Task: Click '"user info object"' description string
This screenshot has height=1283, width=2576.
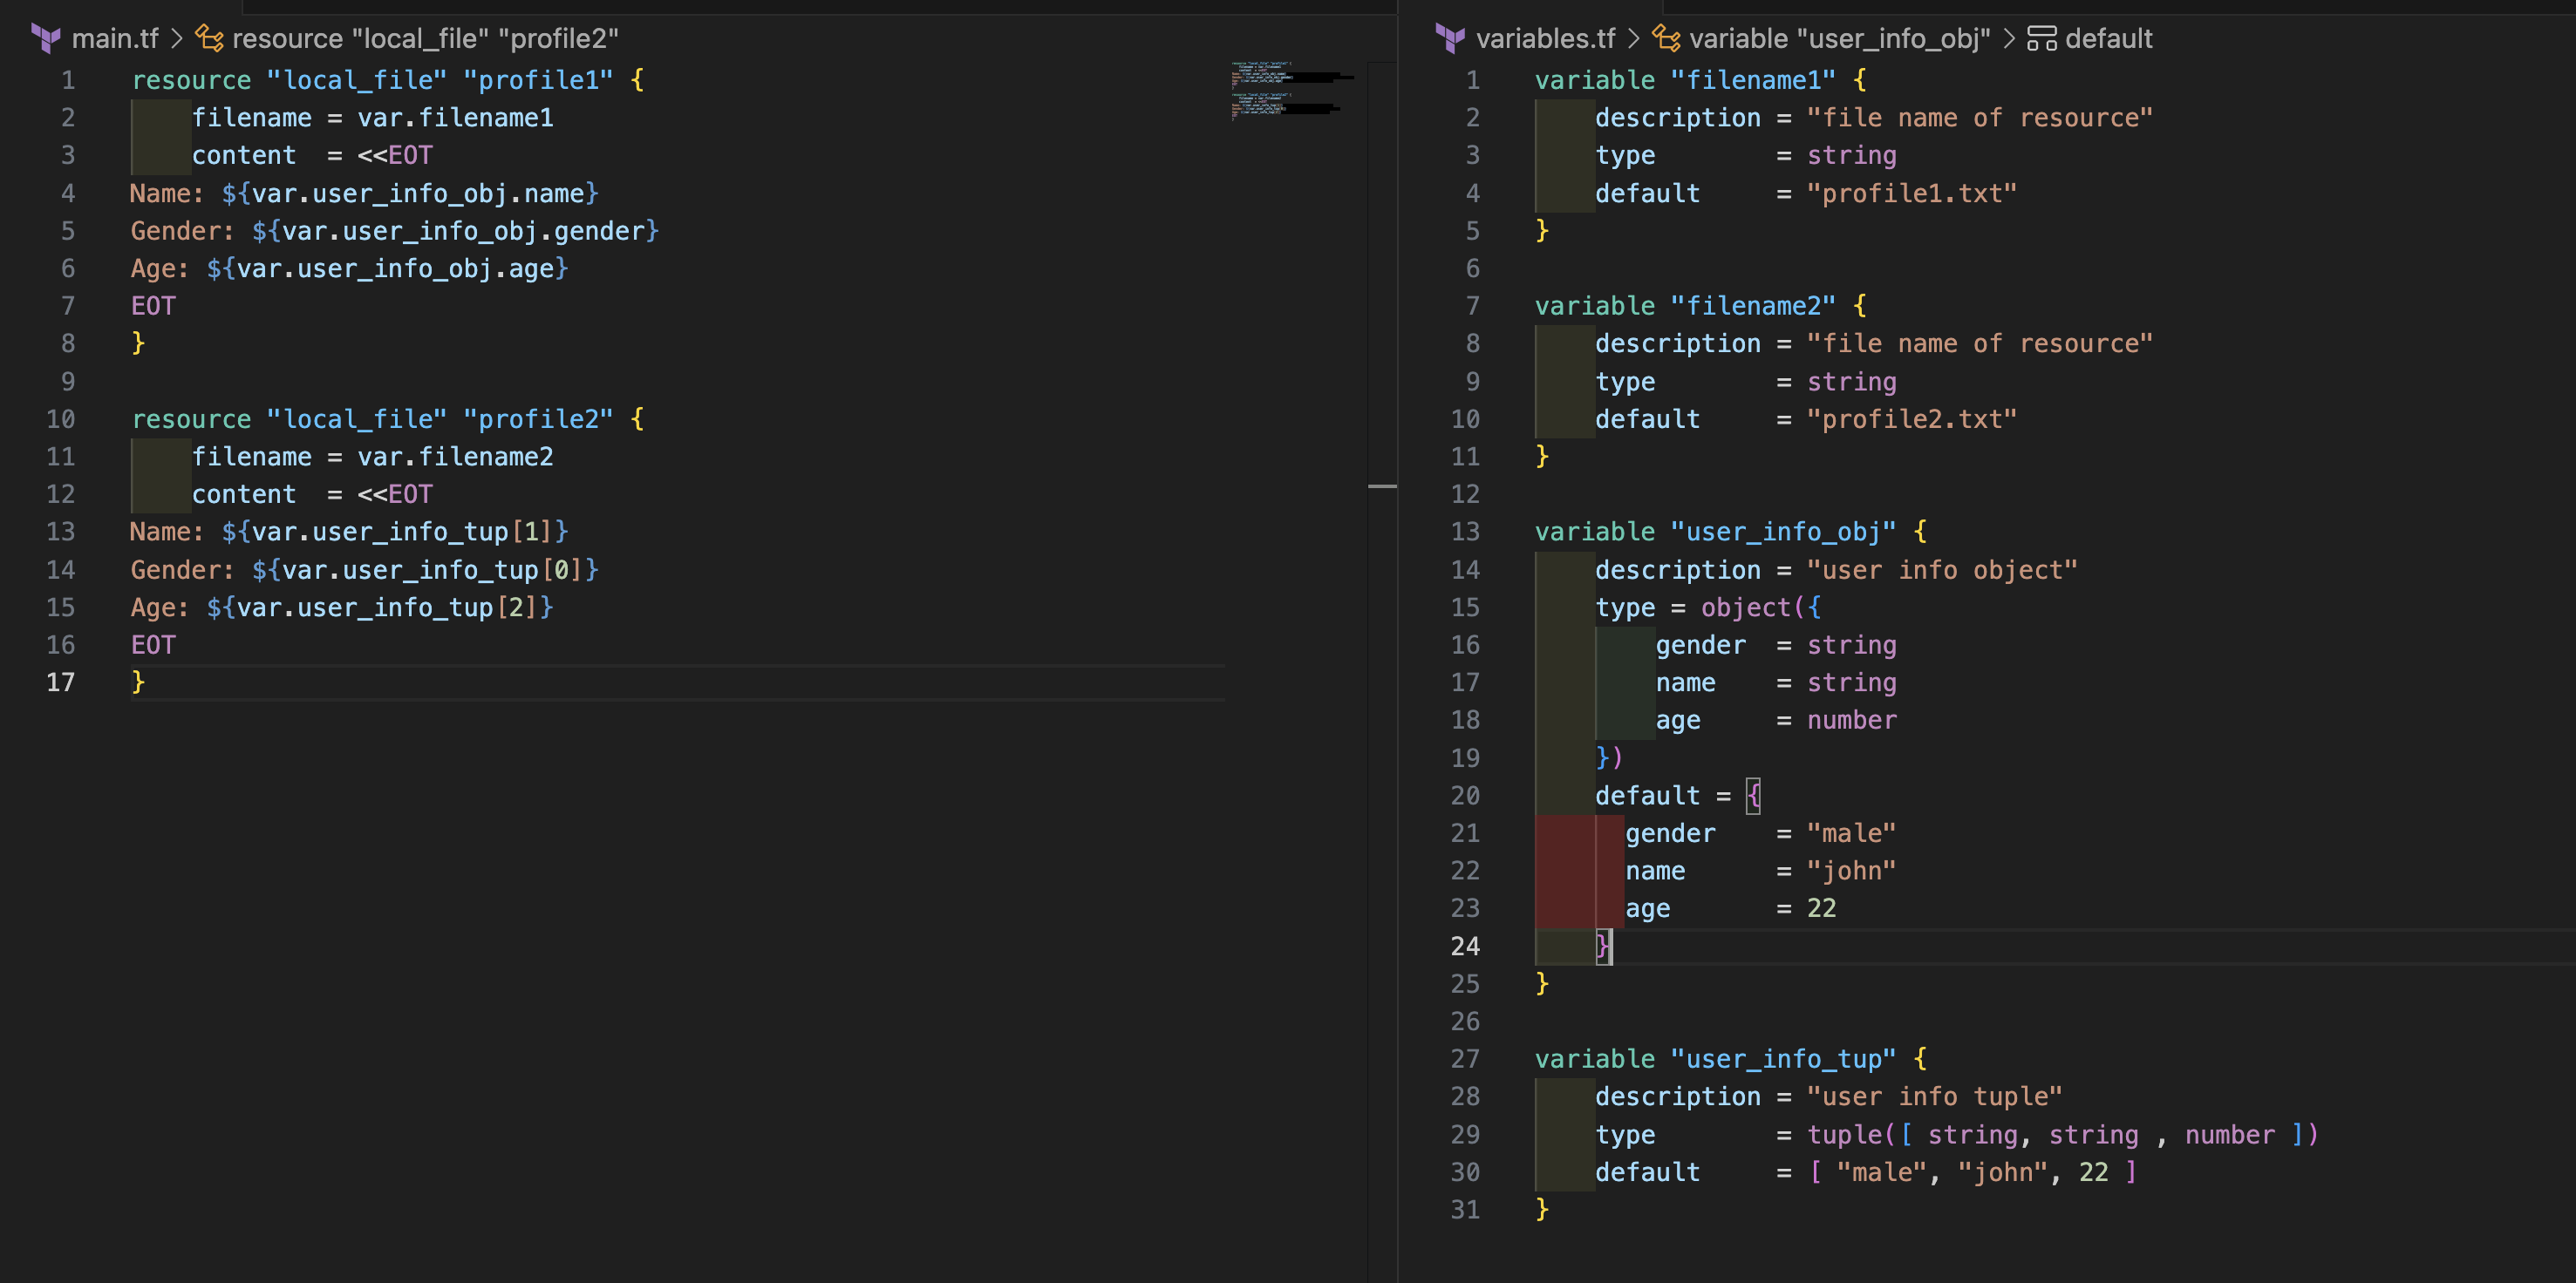Action: (1942, 569)
